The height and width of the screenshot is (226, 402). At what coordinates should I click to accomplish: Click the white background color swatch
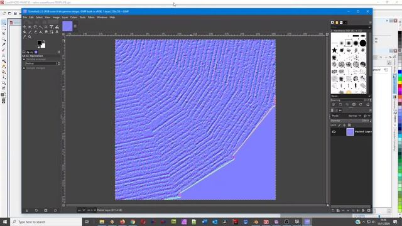44,46
